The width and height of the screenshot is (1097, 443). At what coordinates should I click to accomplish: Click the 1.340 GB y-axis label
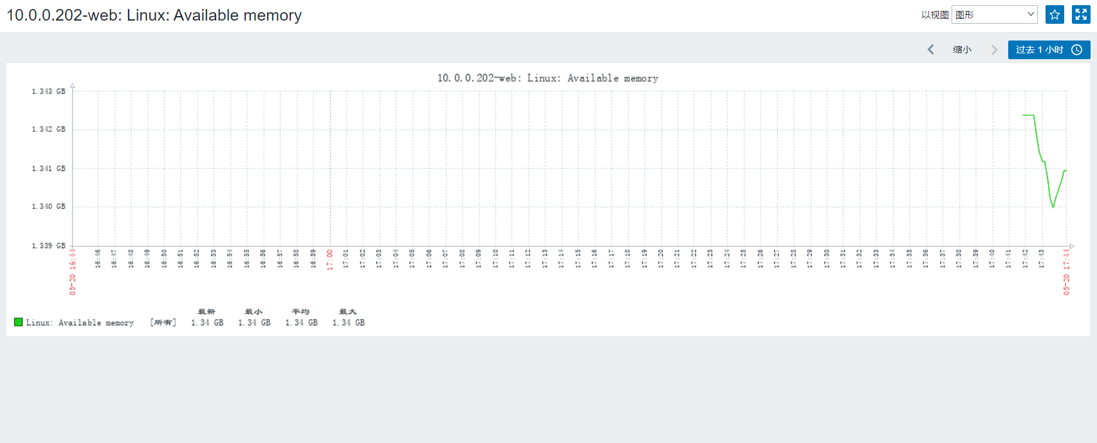point(49,206)
